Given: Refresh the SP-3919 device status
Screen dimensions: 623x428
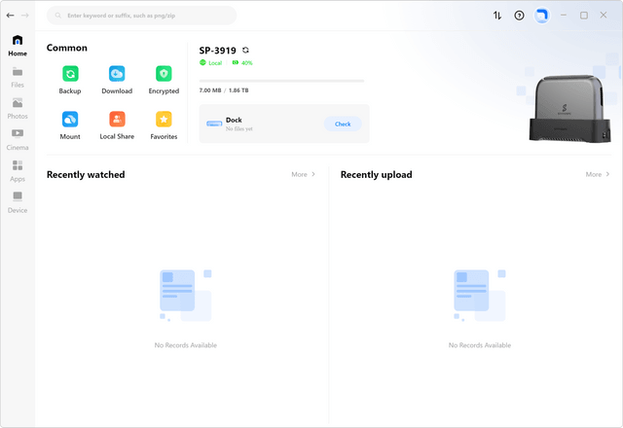Looking at the screenshot, I should 245,50.
